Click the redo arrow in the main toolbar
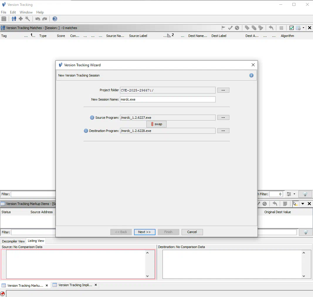Image resolution: width=313 pixels, height=297 pixels. (x=45, y=19)
